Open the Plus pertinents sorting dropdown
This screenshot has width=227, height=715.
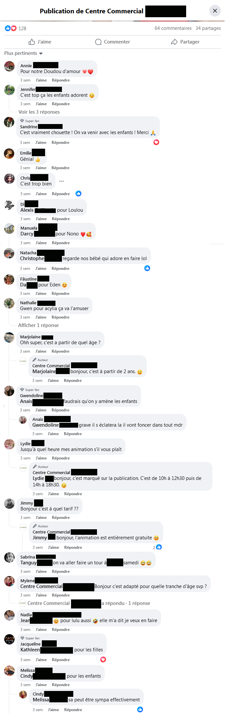point(23,53)
